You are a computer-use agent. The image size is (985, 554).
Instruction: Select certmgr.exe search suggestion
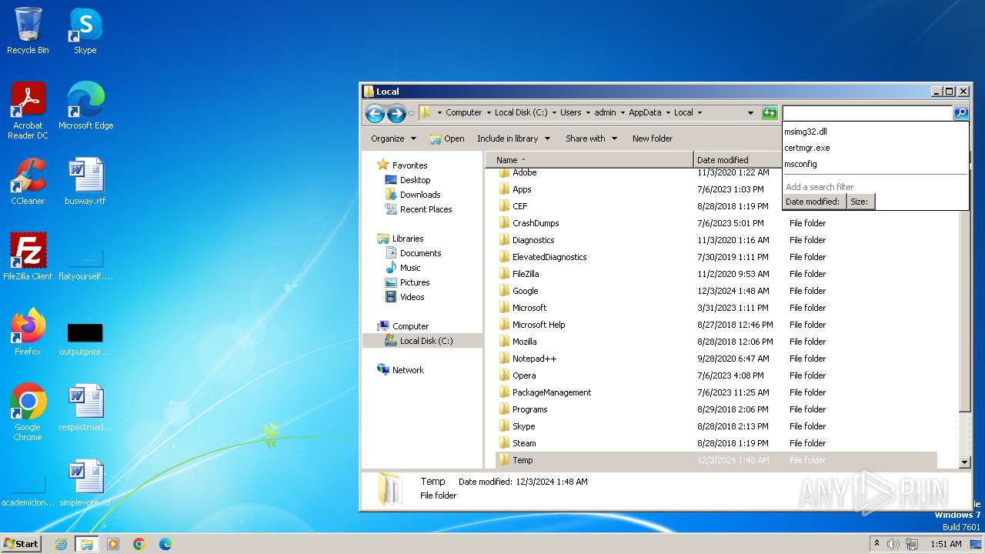875,148
